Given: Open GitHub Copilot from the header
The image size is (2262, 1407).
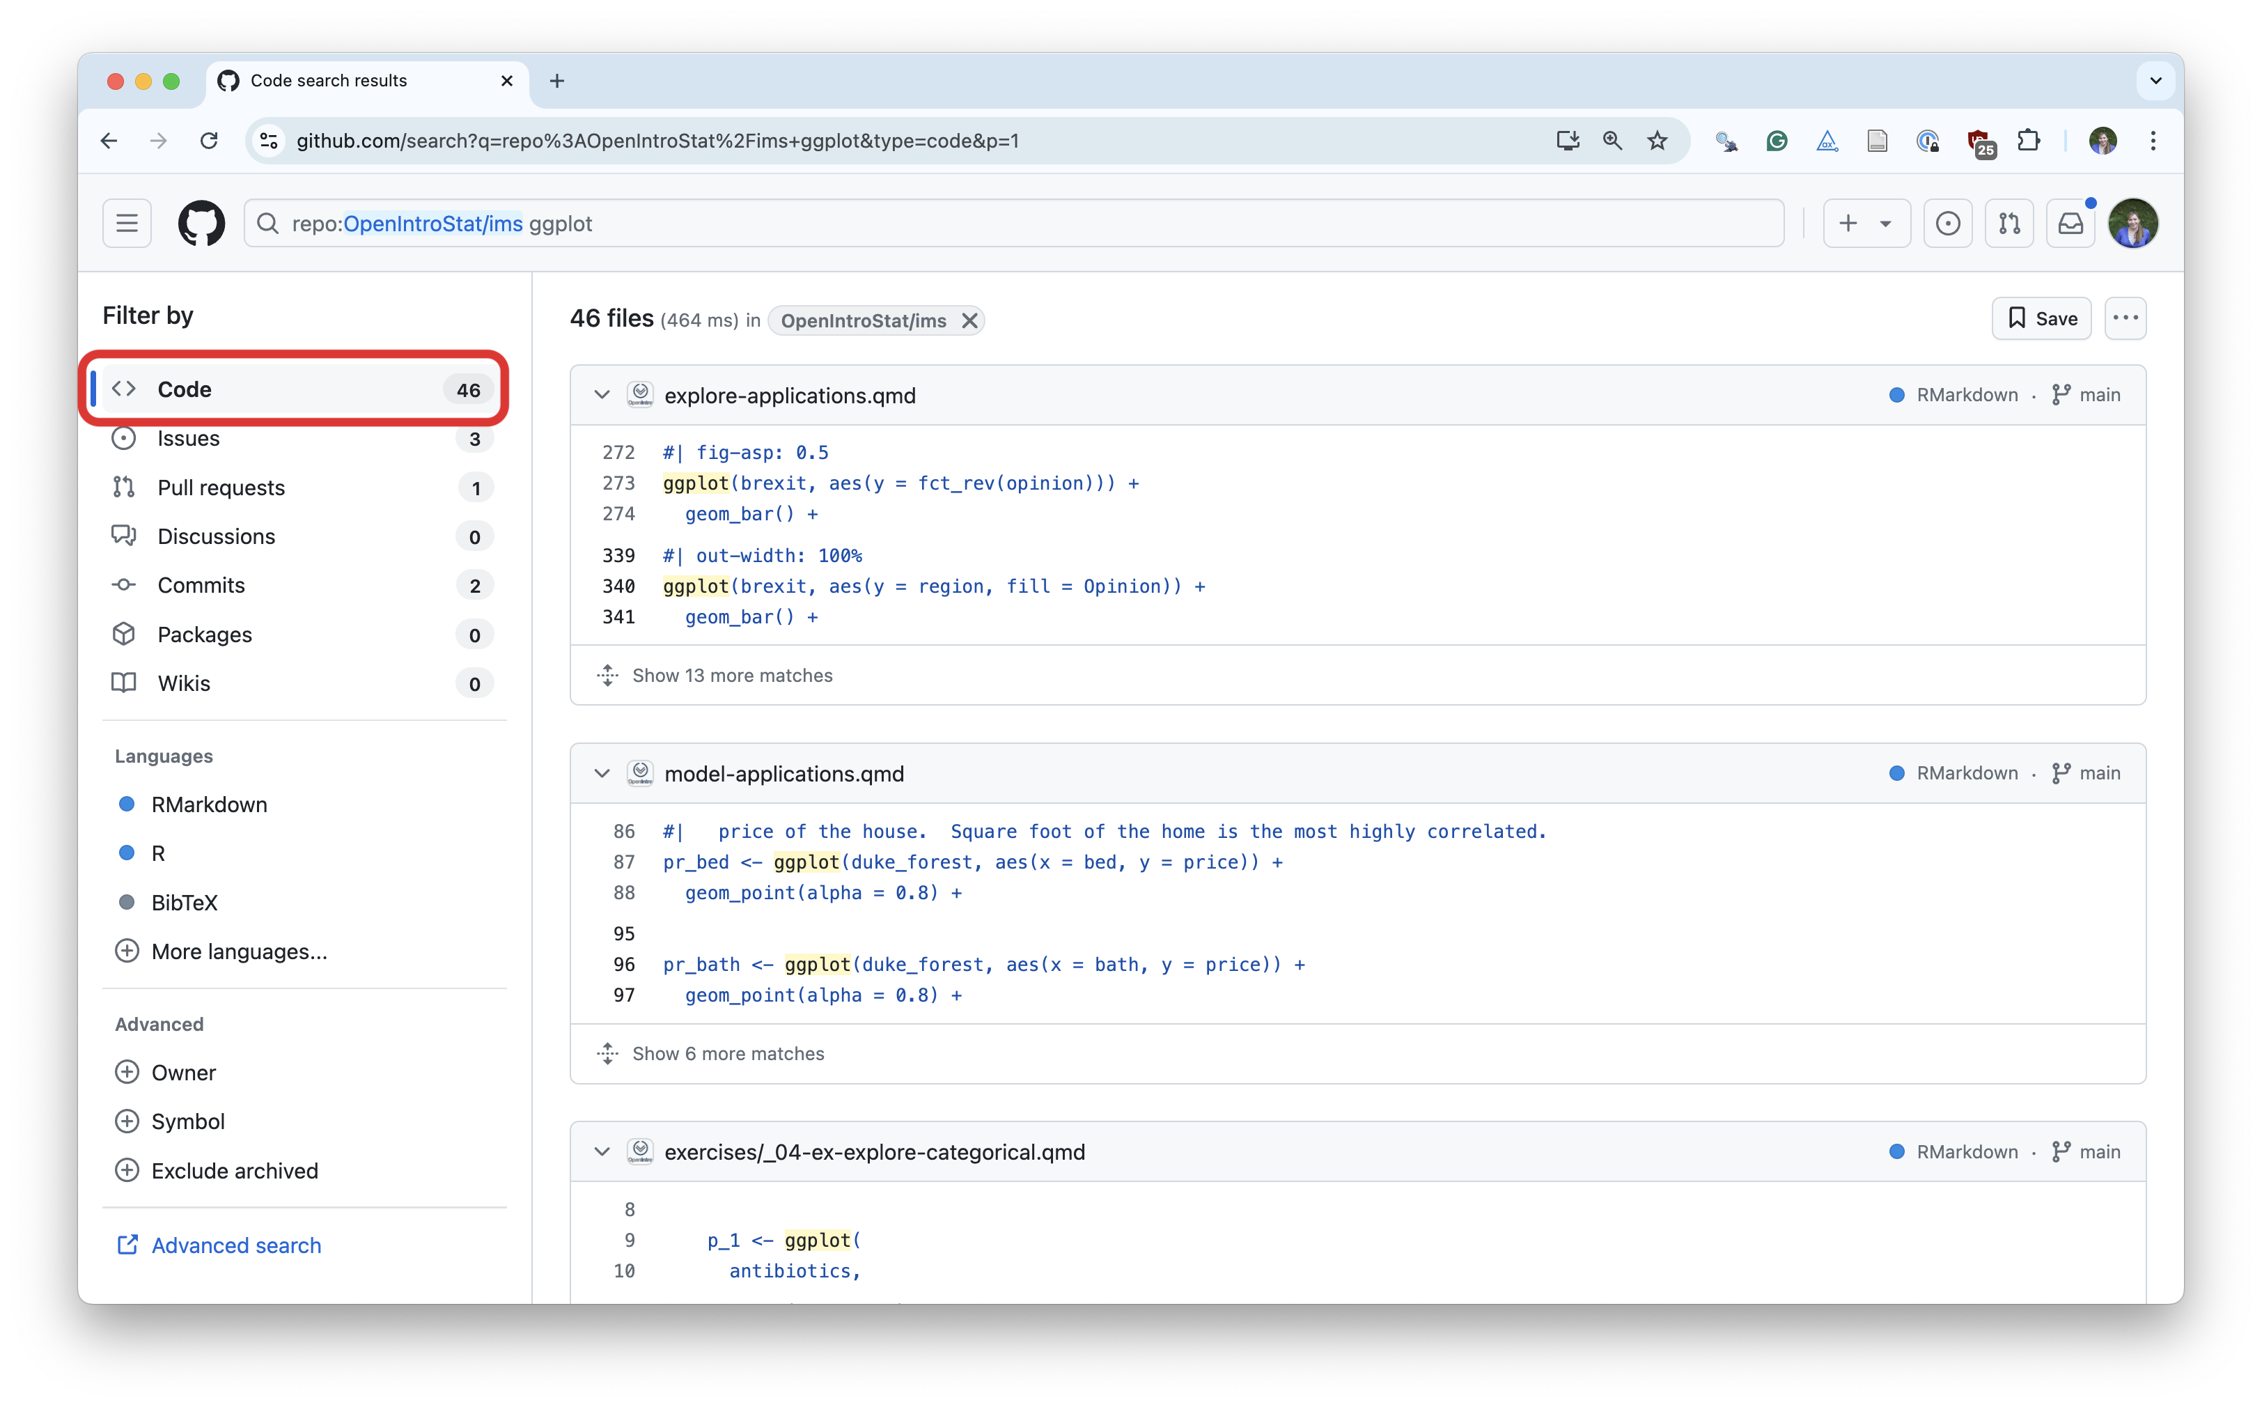Looking at the screenshot, I should pos(1947,222).
